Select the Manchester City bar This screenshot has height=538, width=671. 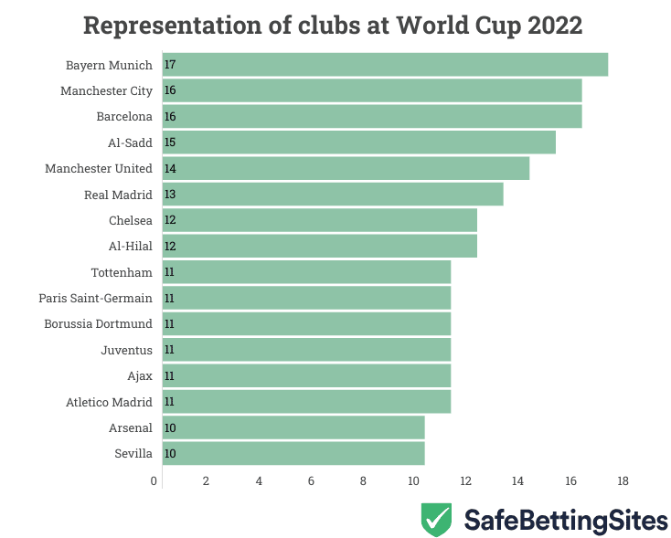pyautogui.click(x=372, y=90)
